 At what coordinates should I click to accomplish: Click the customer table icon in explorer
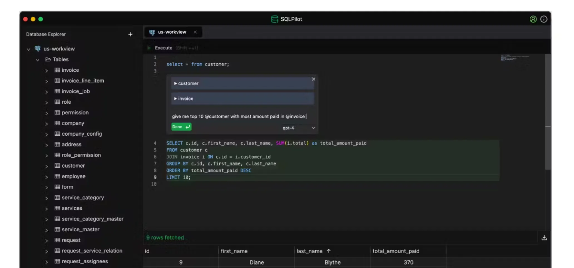(x=57, y=166)
